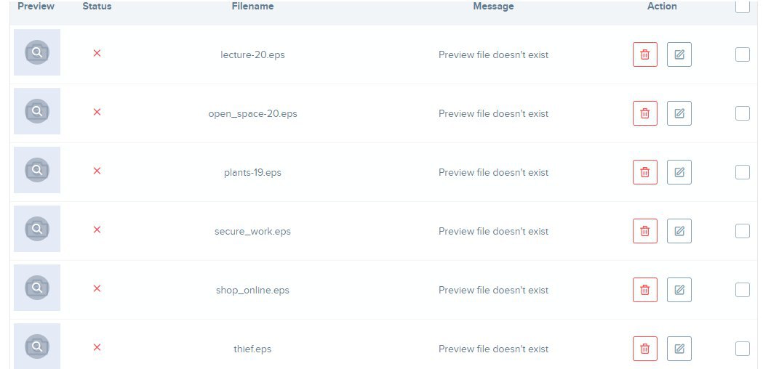Edit the thief.eps entry

click(x=679, y=349)
